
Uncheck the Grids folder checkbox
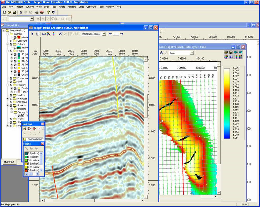(x=11, y=82)
